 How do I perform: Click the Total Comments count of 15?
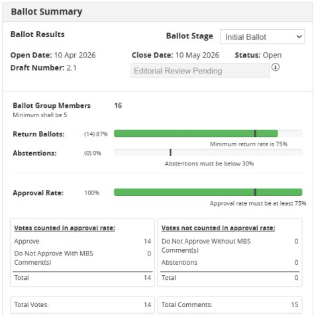tap(295, 304)
